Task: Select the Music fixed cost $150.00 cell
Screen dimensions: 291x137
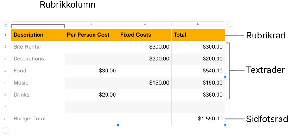Action: point(145,83)
